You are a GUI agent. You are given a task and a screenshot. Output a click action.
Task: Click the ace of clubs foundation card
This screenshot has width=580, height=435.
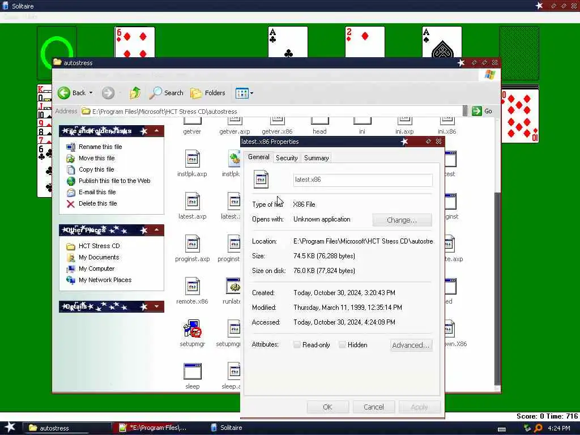coord(288,42)
